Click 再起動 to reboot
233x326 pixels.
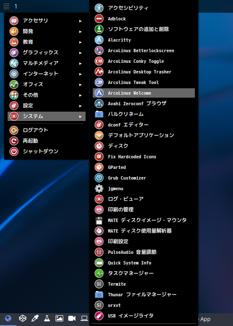coord(47,141)
